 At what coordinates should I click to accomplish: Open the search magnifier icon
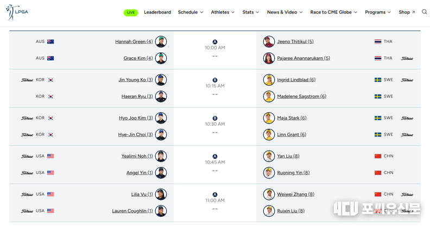click(425, 12)
